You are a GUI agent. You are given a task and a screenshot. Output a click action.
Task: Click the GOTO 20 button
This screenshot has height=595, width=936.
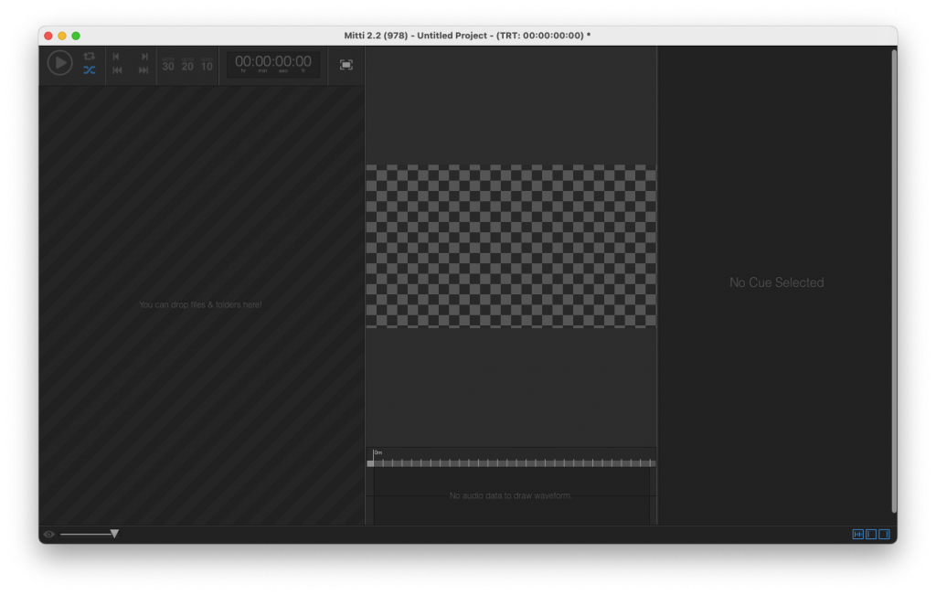click(187, 65)
